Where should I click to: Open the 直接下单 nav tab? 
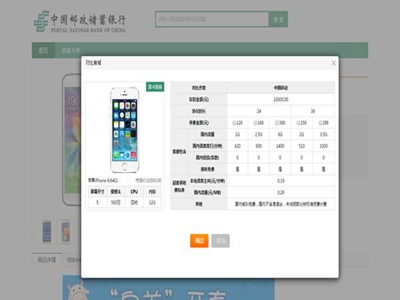[x=71, y=50]
